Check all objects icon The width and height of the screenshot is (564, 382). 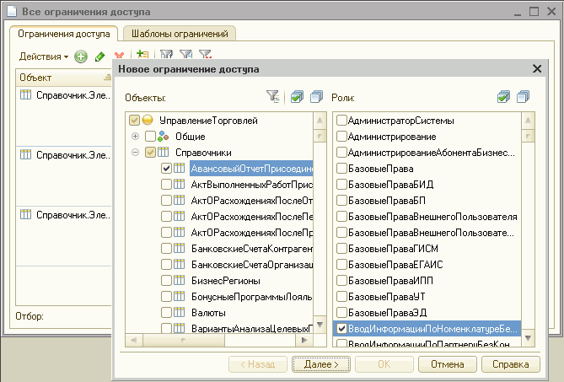[x=297, y=97]
